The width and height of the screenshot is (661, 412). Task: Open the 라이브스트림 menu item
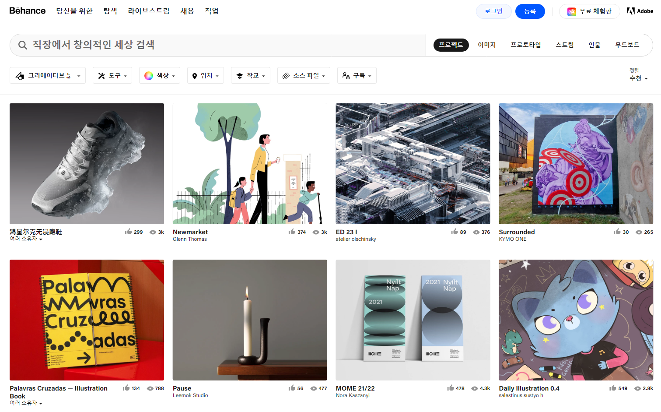coord(149,11)
